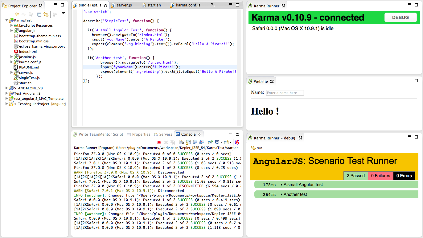
Task: Close the Console tab with its X
Action: (x=199, y=135)
